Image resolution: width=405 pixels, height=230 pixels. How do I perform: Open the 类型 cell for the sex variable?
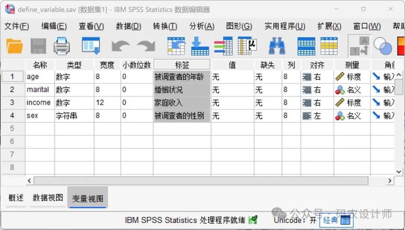74,116
